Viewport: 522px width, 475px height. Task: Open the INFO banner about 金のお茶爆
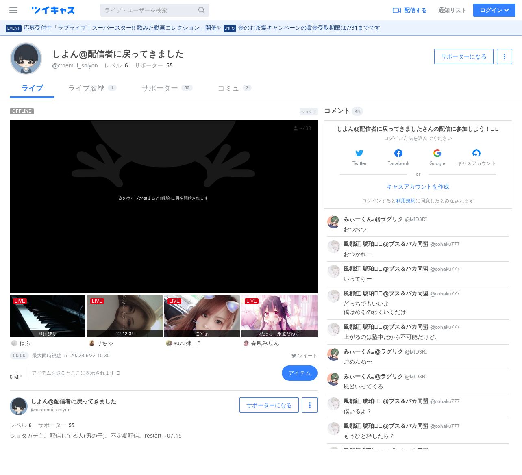point(302,28)
